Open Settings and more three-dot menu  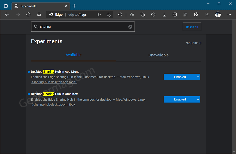pos(229,14)
